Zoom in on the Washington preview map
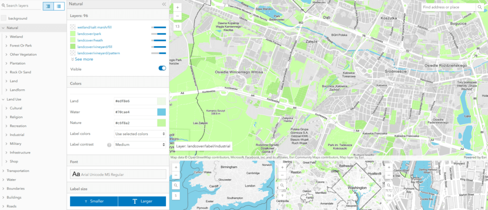This screenshot has width=488, height=210. [282, 167]
